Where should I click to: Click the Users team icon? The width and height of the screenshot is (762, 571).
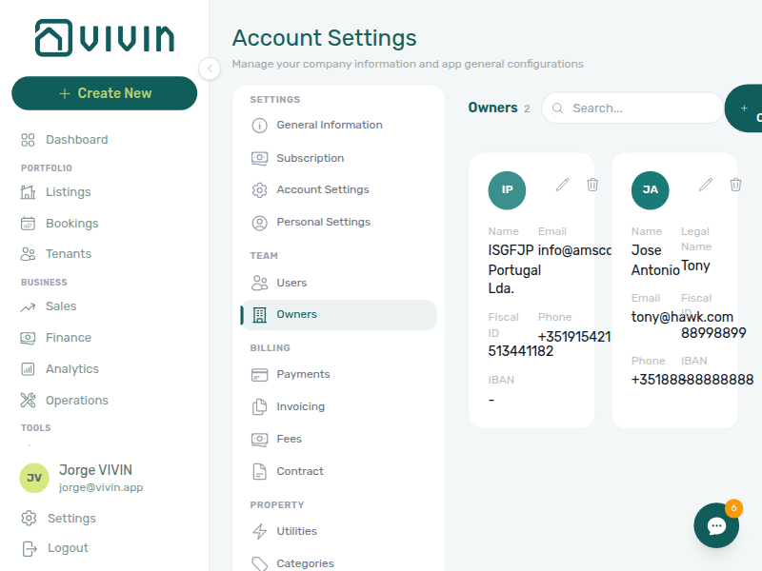[x=259, y=283]
